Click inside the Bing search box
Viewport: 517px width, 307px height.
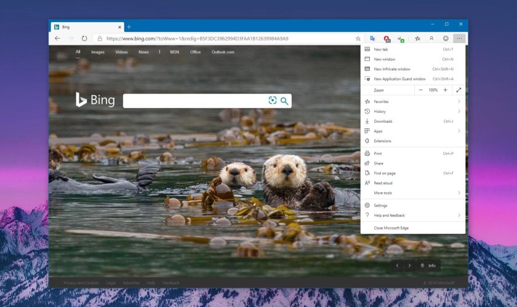click(194, 101)
